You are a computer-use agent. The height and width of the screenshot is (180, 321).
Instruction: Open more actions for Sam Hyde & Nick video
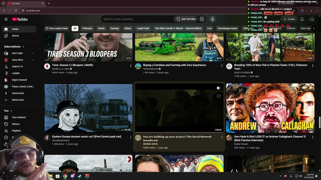point(312,137)
